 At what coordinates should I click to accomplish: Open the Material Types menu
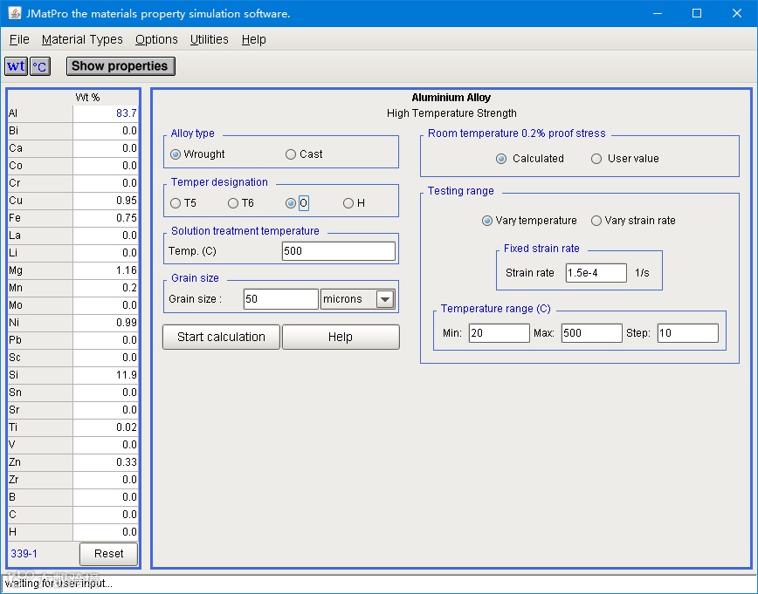[82, 39]
